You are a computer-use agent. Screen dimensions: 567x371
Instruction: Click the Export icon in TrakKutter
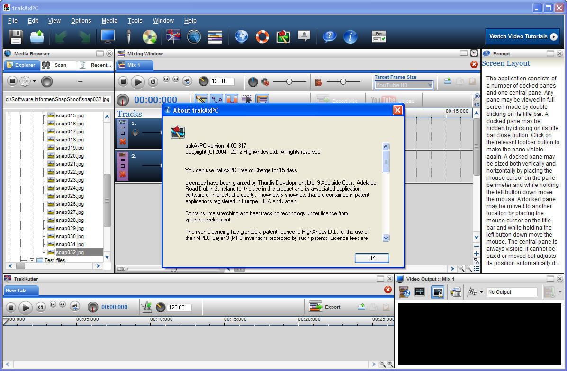point(316,307)
